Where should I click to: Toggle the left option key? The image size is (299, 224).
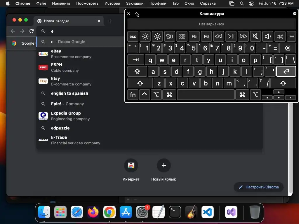(x=156, y=95)
